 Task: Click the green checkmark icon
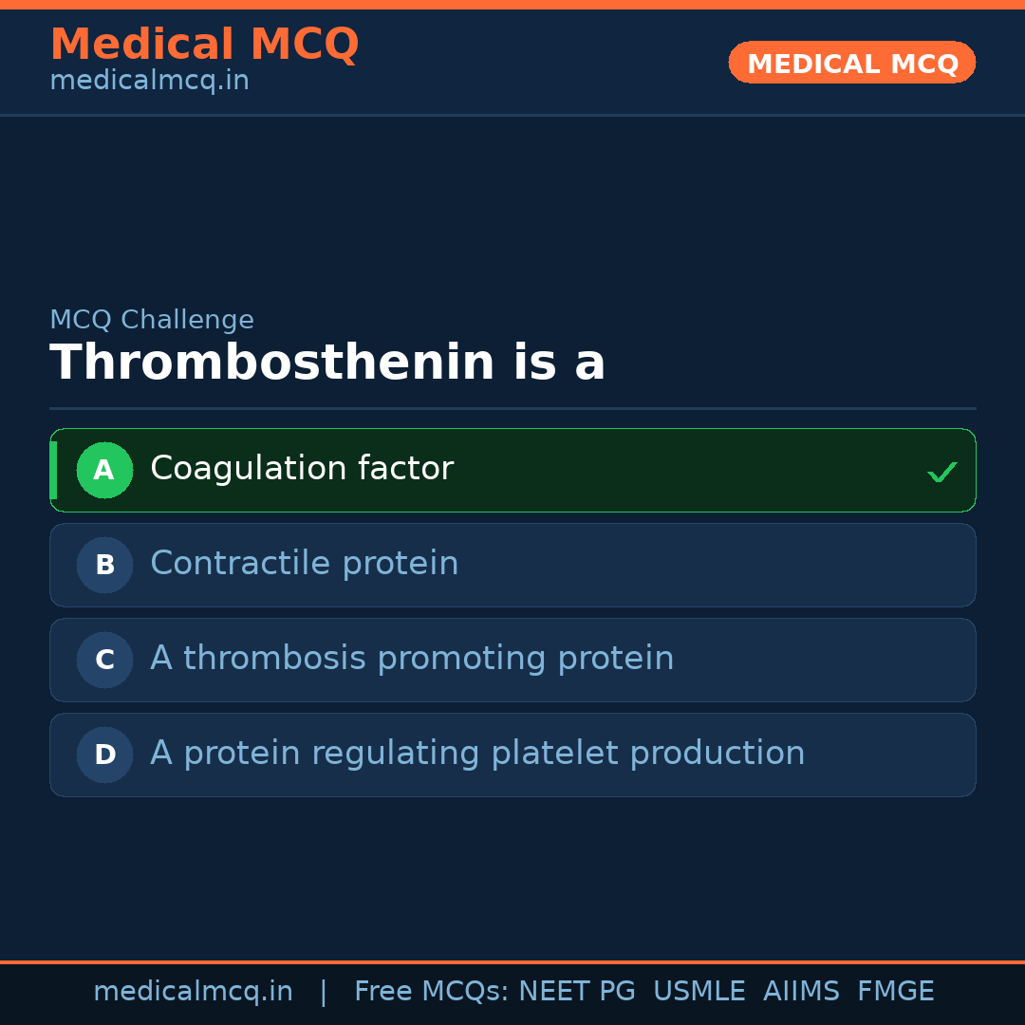(x=941, y=472)
